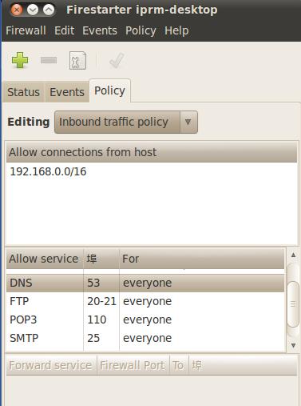Open the Help menu
301x406 pixels.
176,30
